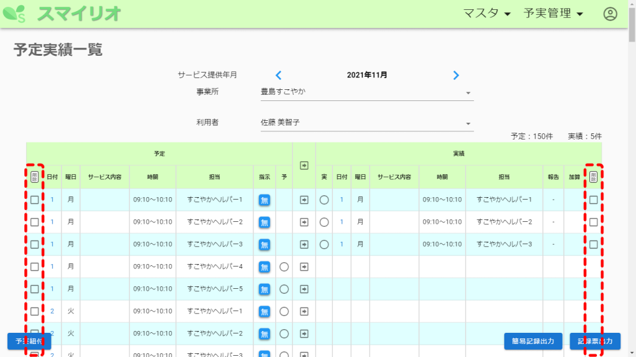
Task: Click 無 instruction badge for ヘルパー3 day 1
Action: [265, 244]
